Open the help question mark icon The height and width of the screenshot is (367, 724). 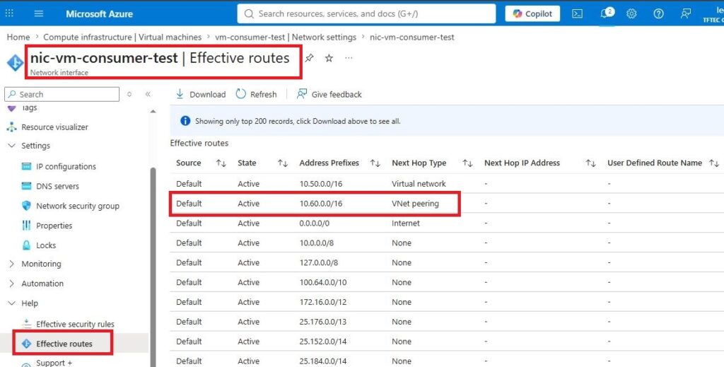tap(658, 14)
